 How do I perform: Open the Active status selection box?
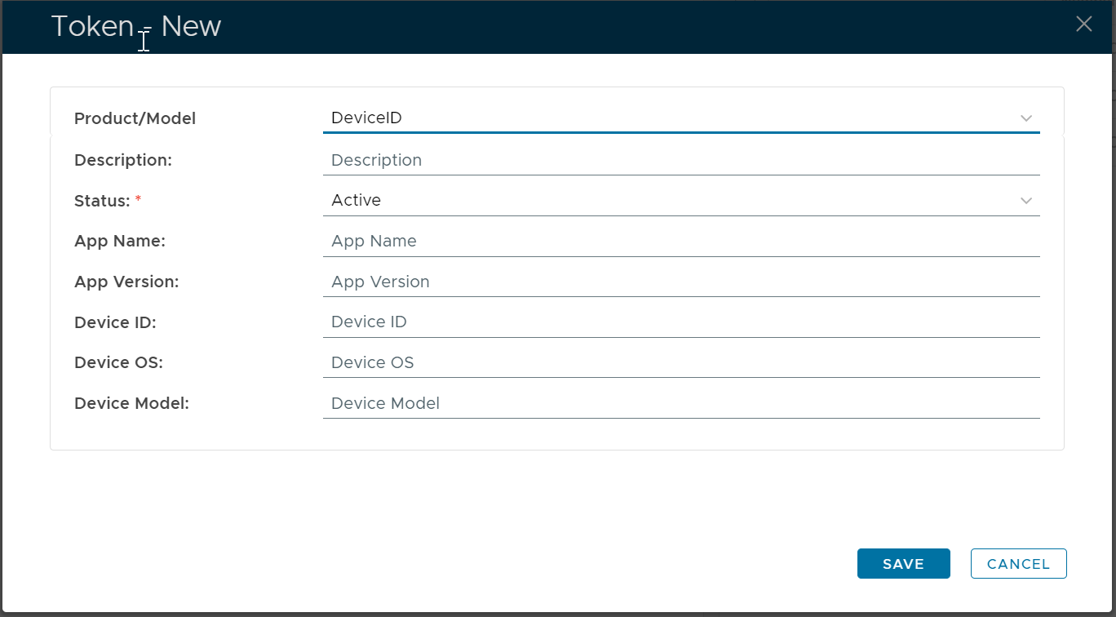click(669, 201)
